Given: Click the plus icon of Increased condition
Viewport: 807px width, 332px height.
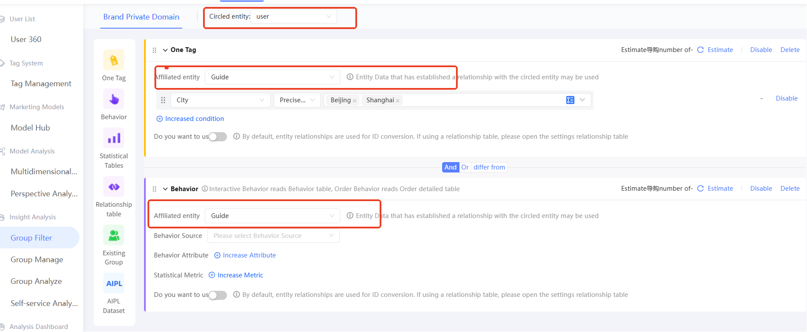Looking at the screenshot, I should pyautogui.click(x=159, y=119).
